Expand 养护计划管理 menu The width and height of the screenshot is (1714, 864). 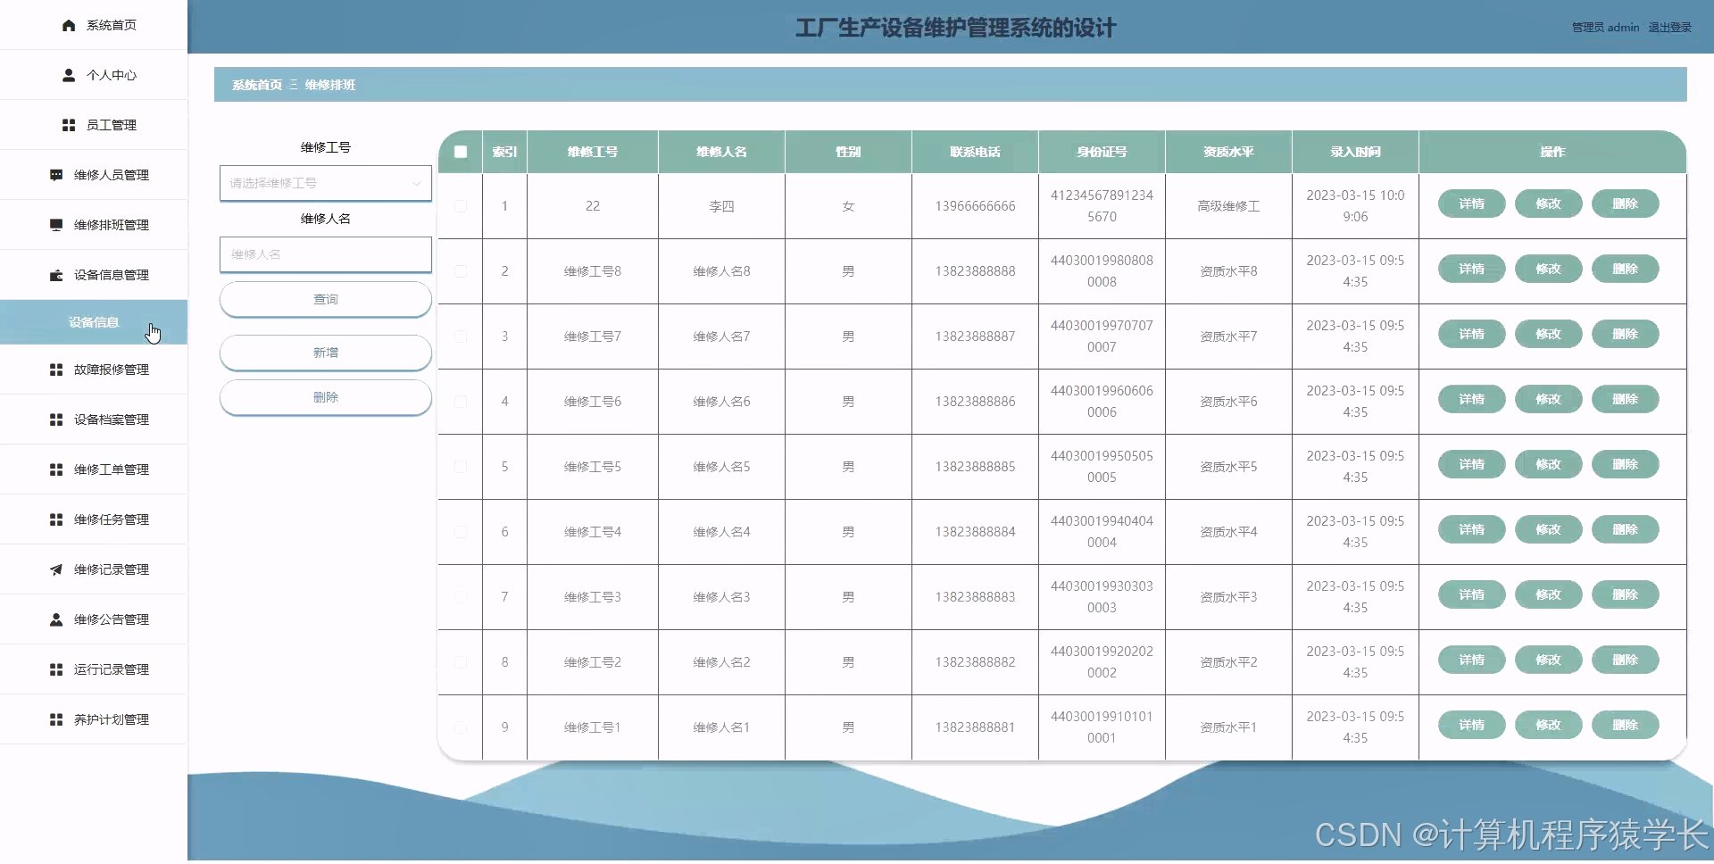click(94, 719)
